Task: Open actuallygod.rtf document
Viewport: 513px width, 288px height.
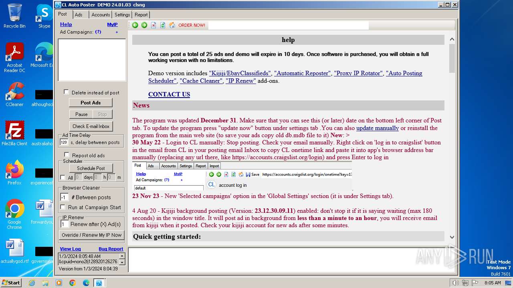Action: (14, 251)
